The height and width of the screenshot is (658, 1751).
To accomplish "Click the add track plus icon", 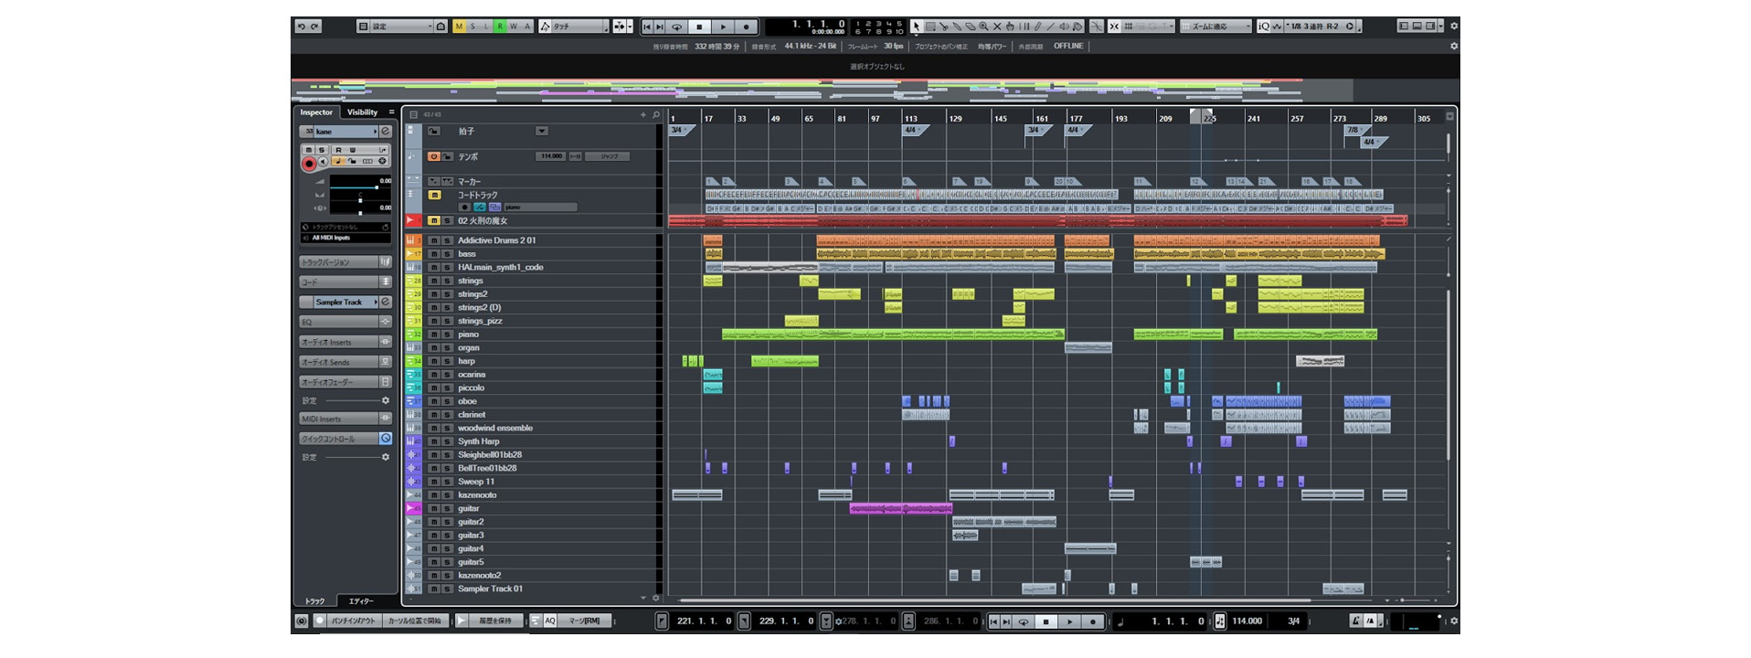I will [642, 115].
